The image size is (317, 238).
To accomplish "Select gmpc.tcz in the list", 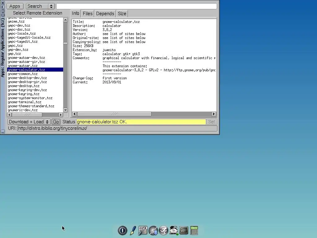I will 35,46.
